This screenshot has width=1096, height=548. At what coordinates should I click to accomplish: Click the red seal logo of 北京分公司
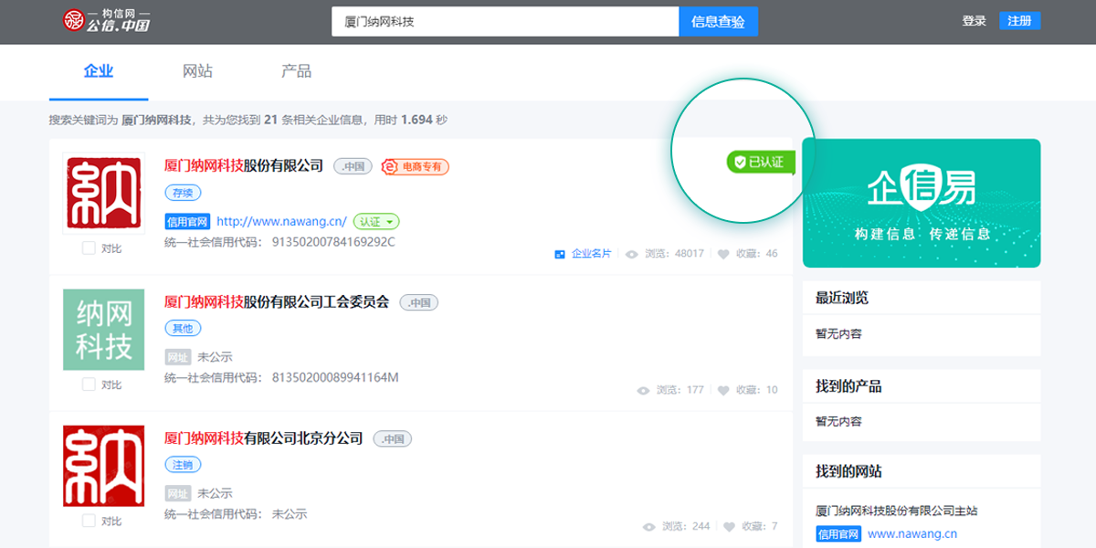(x=103, y=466)
